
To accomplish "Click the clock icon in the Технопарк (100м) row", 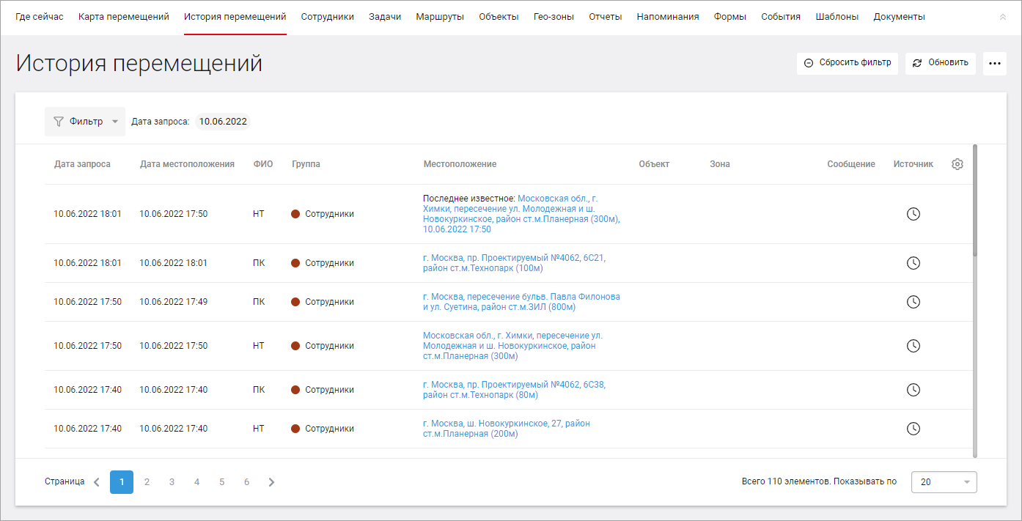I will (x=913, y=263).
